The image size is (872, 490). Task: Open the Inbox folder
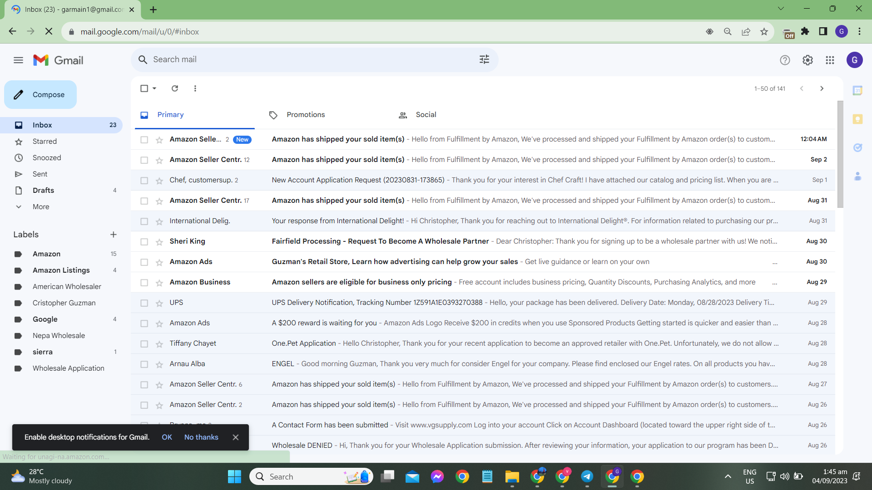(61, 125)
